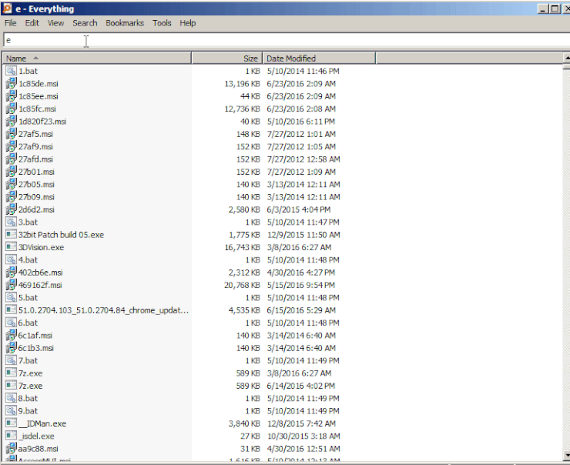
Task: Select the 6.bat batch file icon
Action: 12,323
